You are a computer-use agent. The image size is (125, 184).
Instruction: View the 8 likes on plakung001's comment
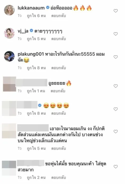tap(36, 68)
